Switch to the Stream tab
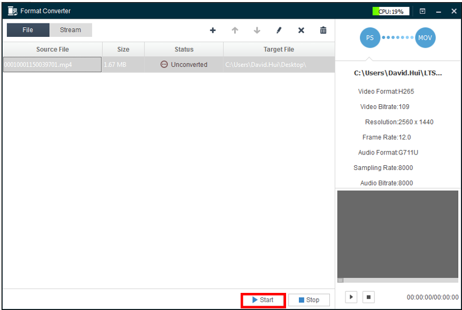 71,30
